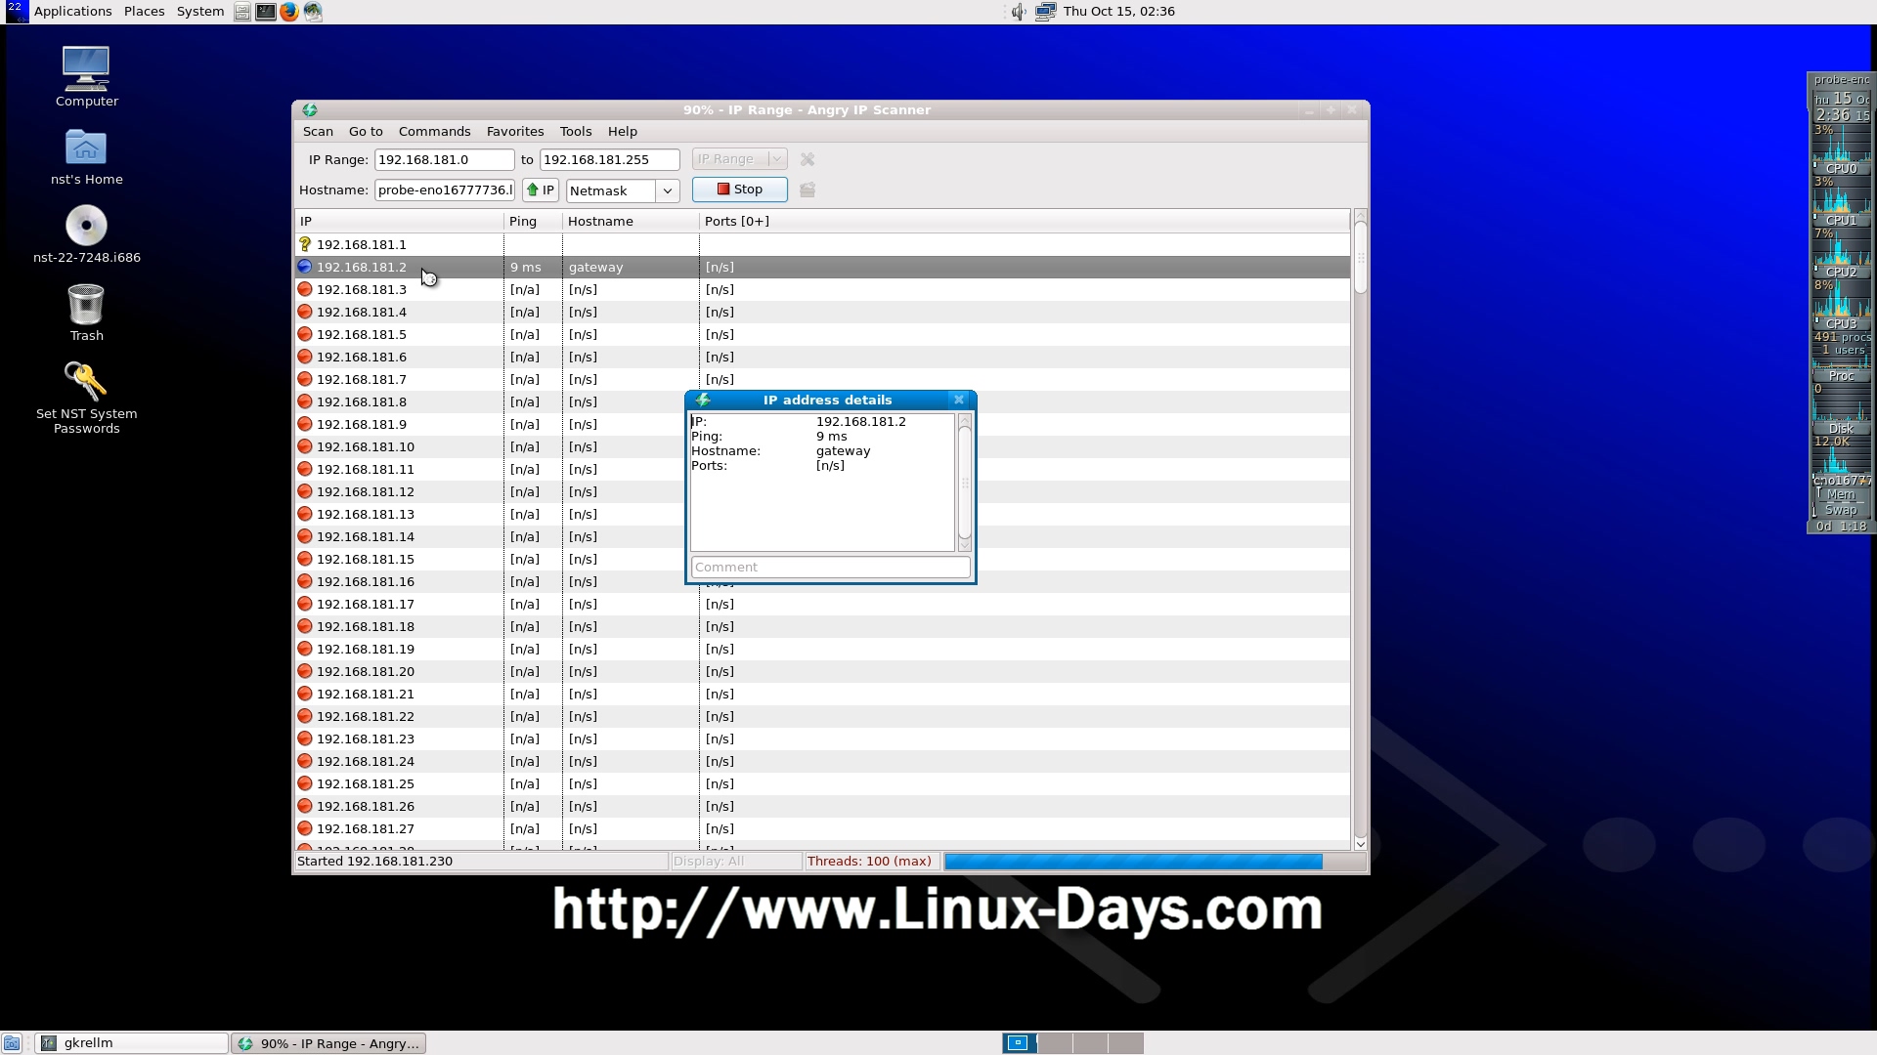1877x1055 pixels.
Task: Click the start IP field 192.168.181.0
Action: [x=444, y=159]
